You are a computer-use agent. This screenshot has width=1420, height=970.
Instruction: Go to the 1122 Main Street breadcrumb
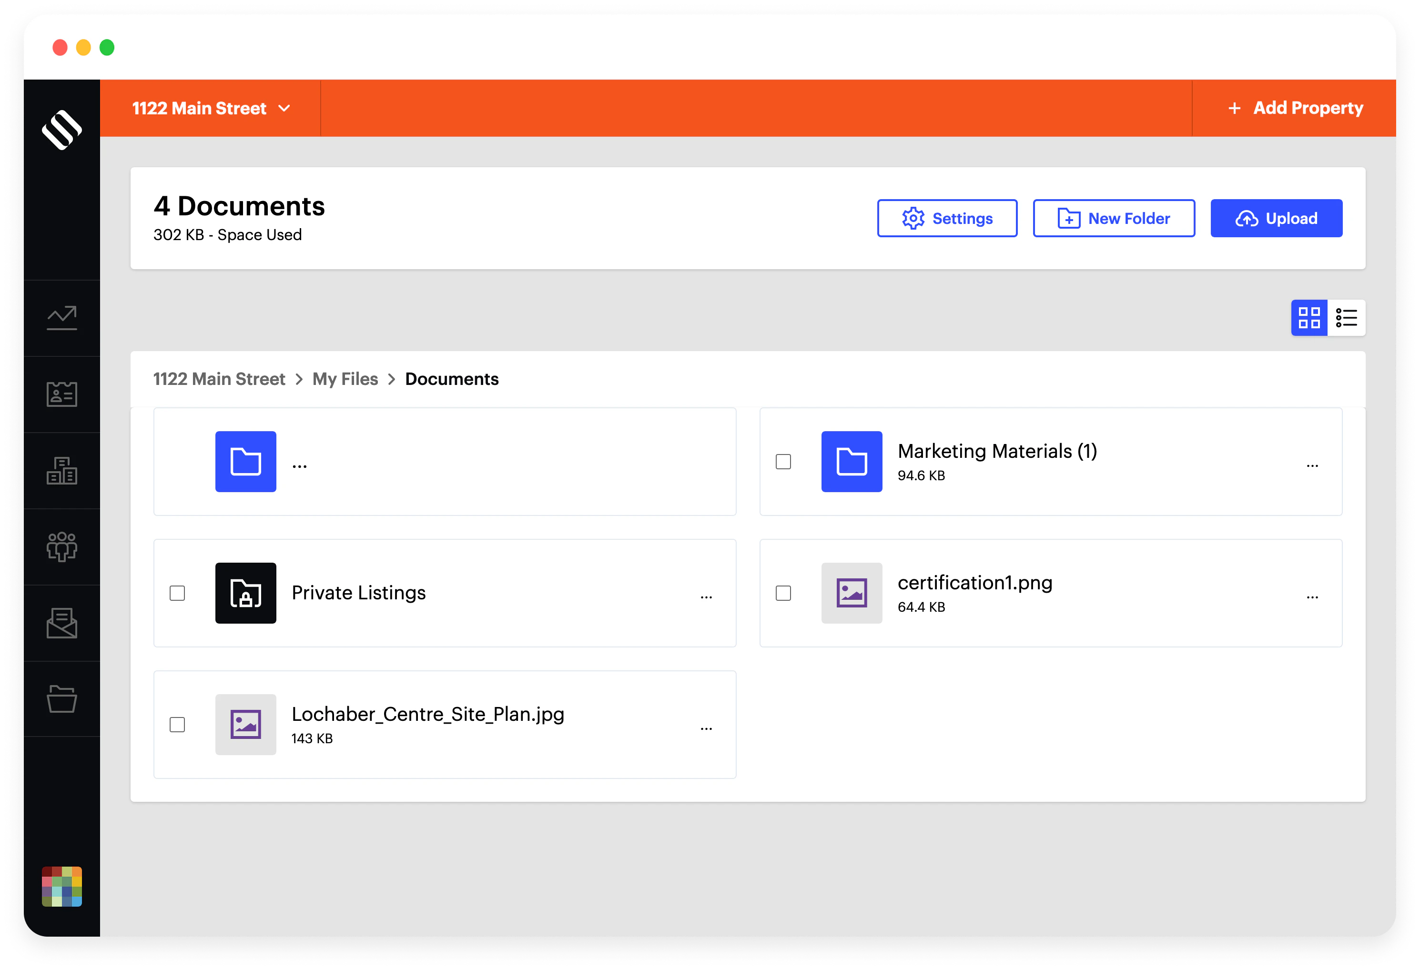pos(220,379)
